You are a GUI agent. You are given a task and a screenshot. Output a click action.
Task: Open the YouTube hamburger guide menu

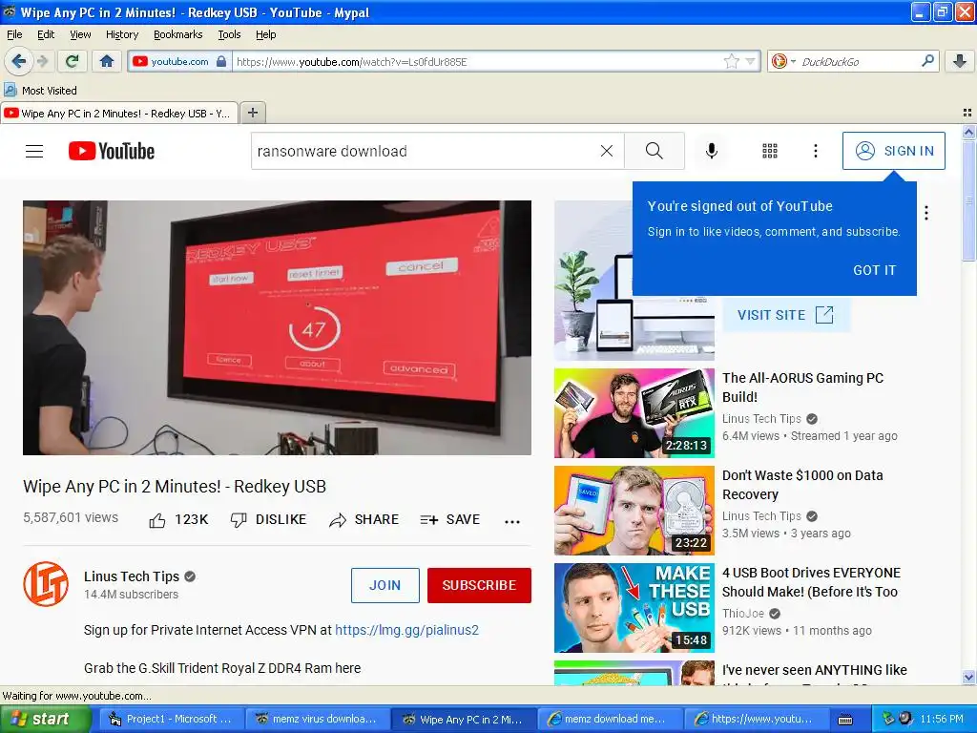[x=34, y=151]
